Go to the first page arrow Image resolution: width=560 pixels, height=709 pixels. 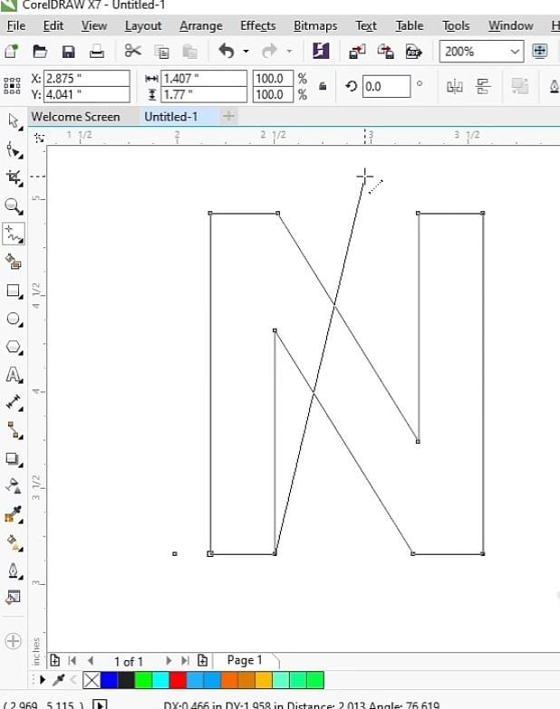72,661
